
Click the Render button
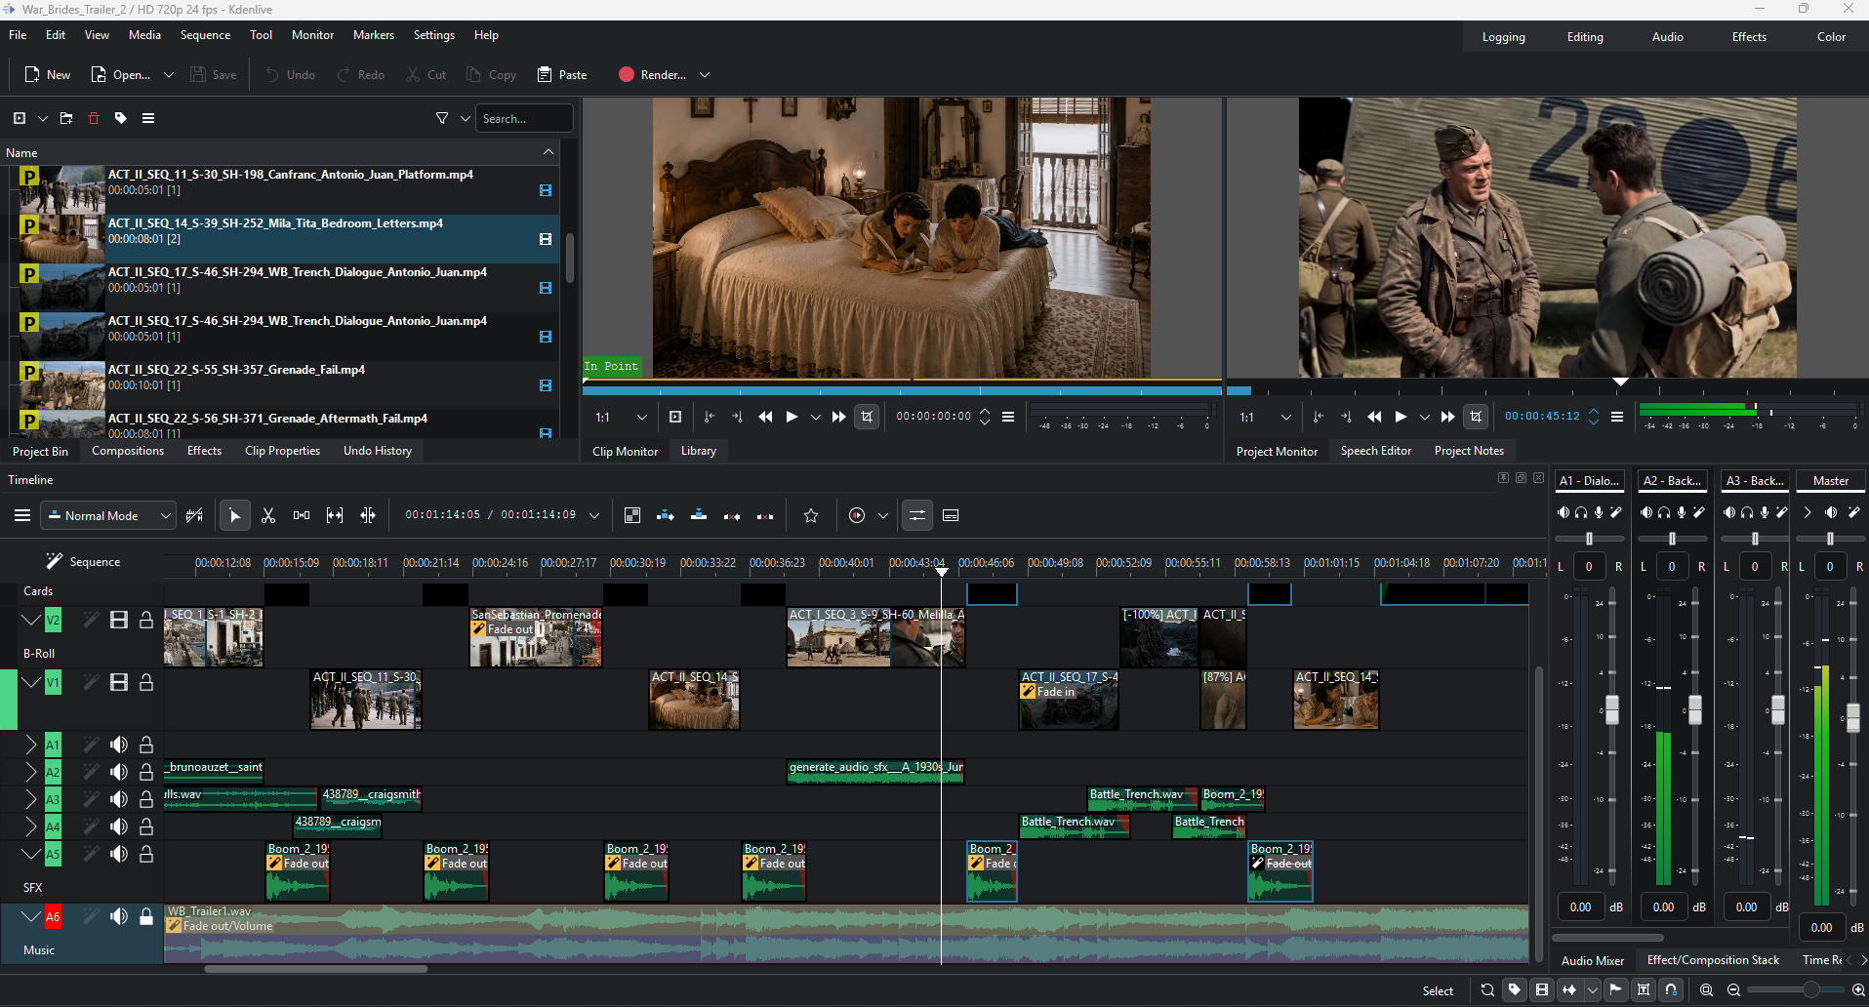tap(652, 74)
